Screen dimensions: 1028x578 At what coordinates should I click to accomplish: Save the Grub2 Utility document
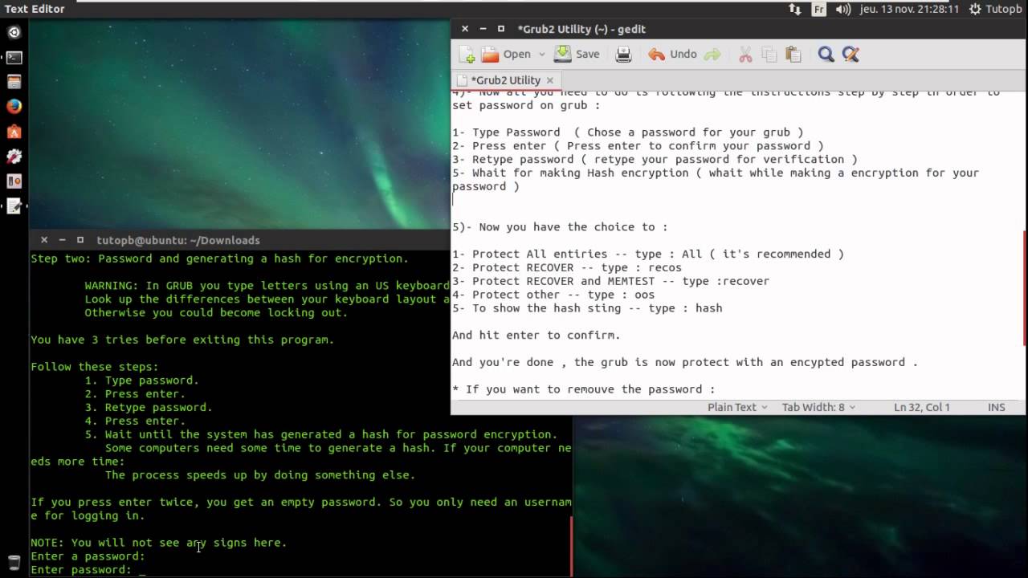(x=577, y=55)
